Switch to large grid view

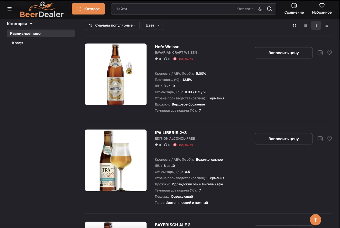pos(295,25)
